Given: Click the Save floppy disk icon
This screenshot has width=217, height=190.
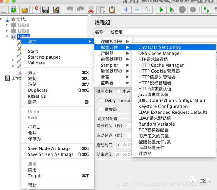Looking at the screenshot, I should click(x=46, y=10).
